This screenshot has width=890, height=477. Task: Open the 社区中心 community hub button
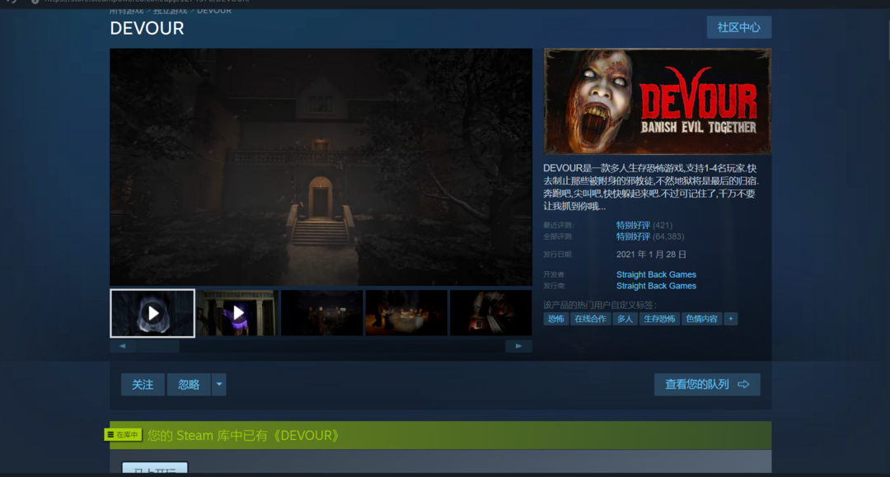(x=738, y=27)
